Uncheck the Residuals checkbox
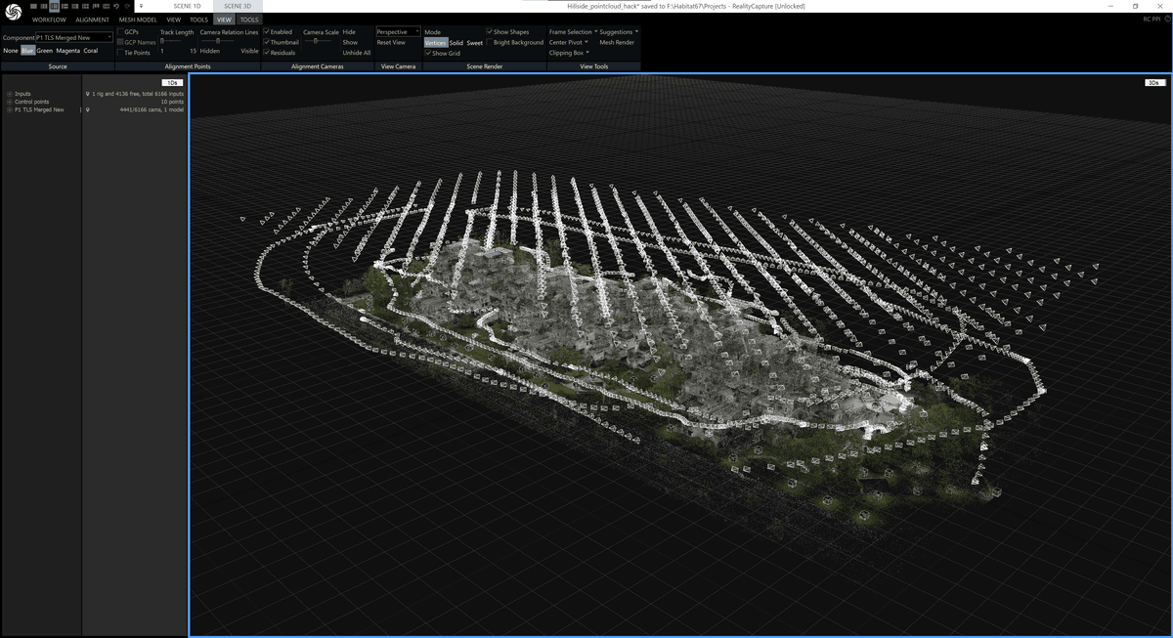 [x=267, y=53]
